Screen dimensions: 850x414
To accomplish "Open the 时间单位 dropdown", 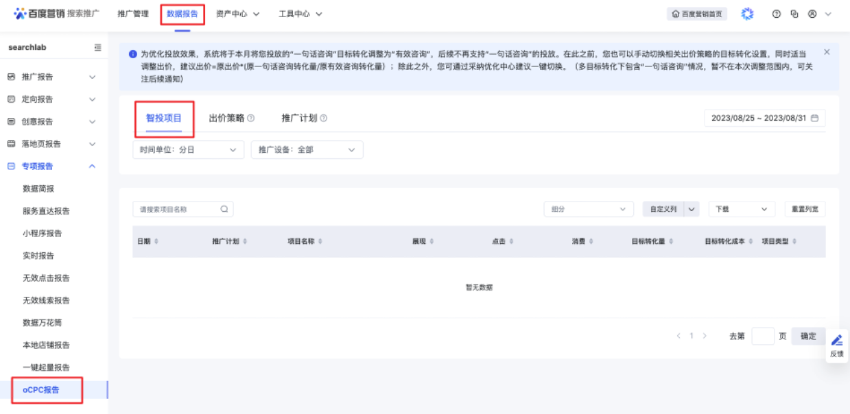I will 188,149.
